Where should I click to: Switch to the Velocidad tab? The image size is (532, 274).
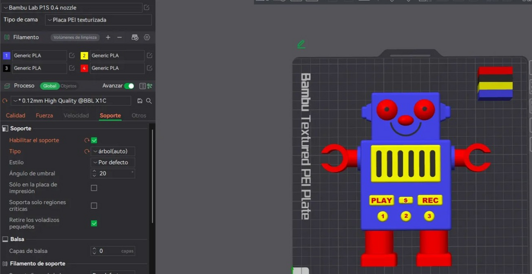76,116
